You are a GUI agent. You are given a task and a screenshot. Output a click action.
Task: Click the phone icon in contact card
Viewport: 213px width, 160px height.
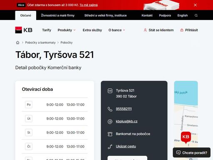click(x=110, y=109)
